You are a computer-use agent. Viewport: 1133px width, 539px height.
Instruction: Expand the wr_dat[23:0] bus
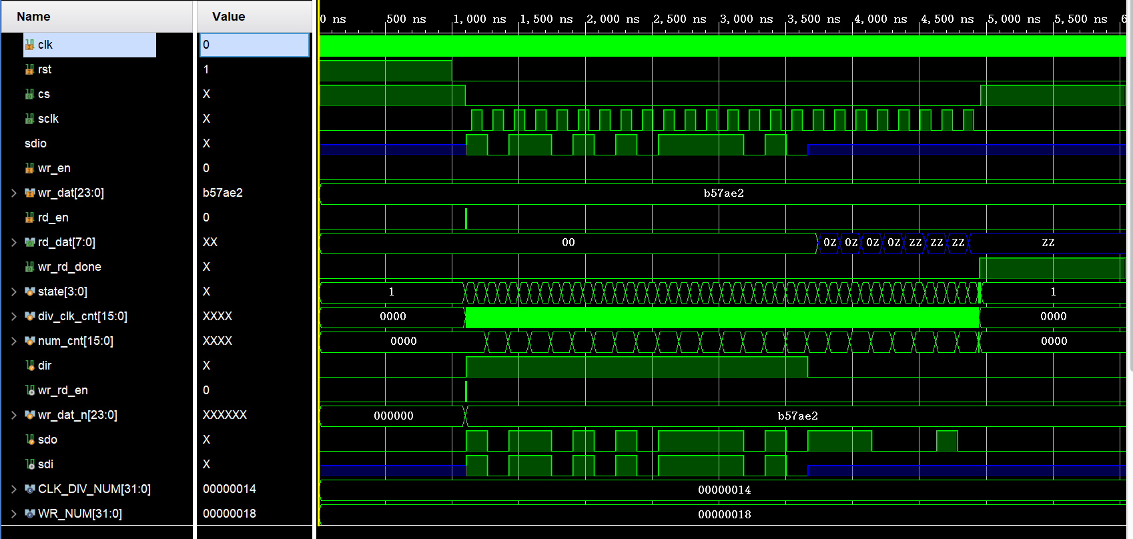click(13, 193)
